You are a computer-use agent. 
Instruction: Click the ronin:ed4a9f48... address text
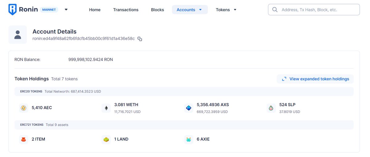(84, 39)
